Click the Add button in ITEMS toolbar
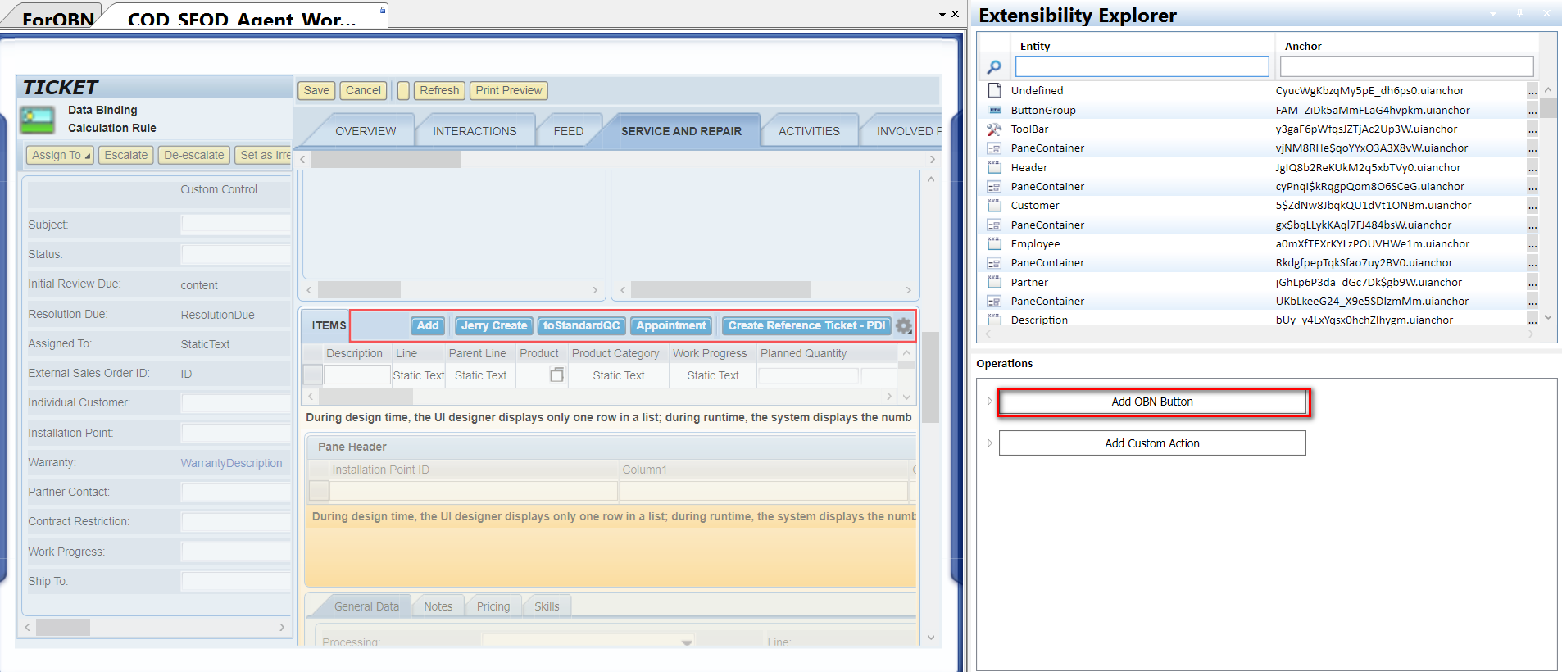This screenshot has height=672, width=1562. coord(428,326)
